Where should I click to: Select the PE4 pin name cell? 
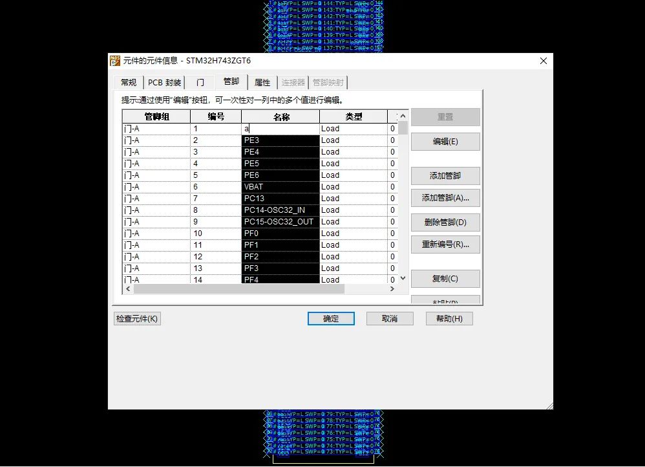tap(280, 152)
